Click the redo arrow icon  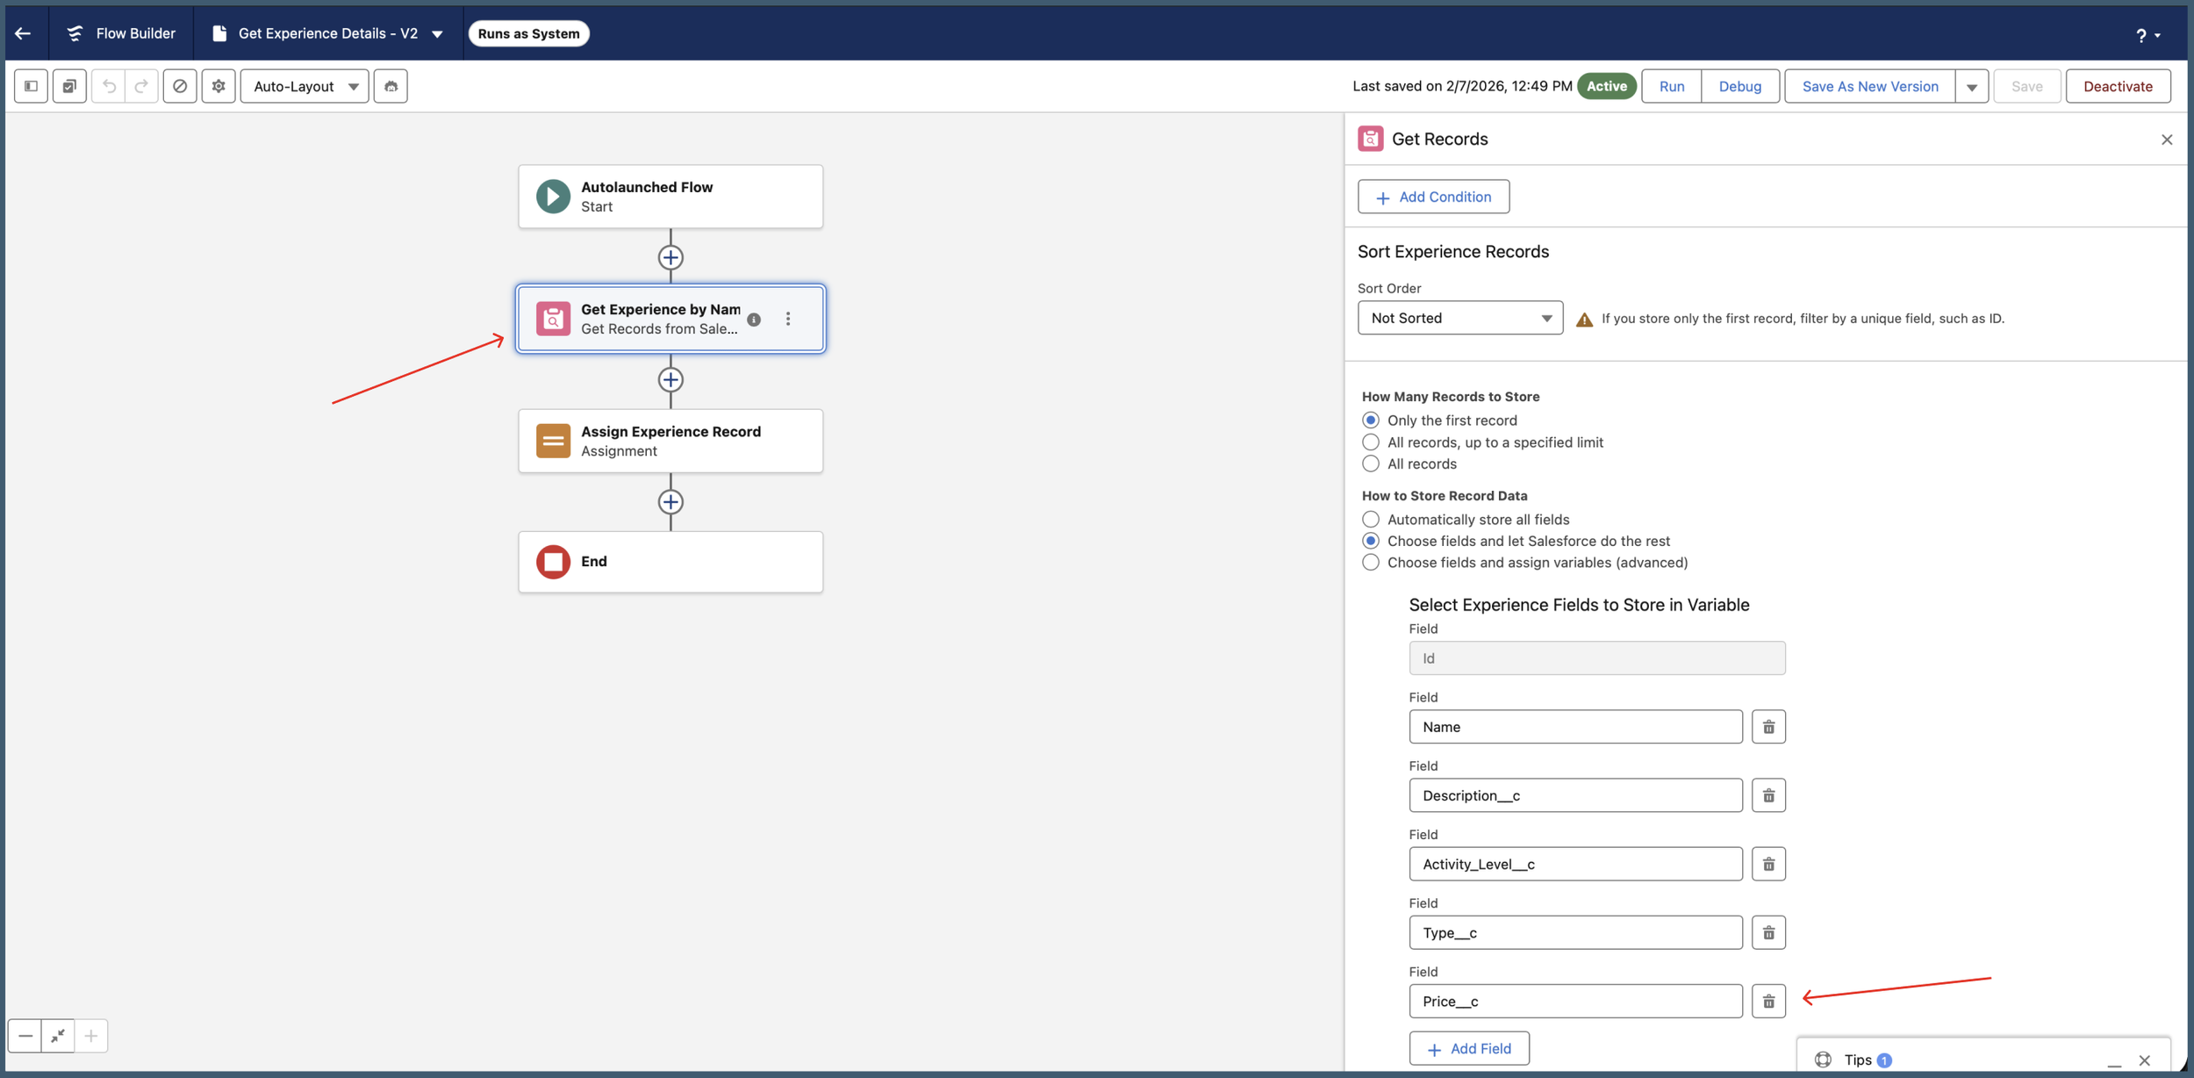click(141, 86)
